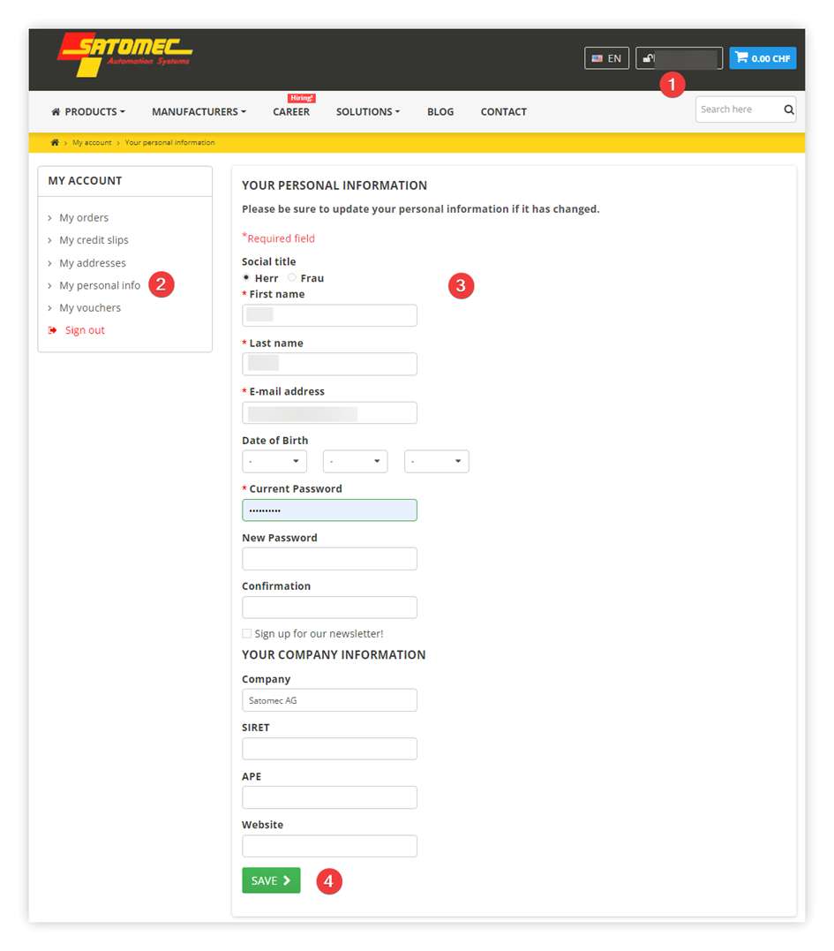Click the Satomec logo
Image resolution: width=834 pixels, height=951 pixels.
pos(124,55)
